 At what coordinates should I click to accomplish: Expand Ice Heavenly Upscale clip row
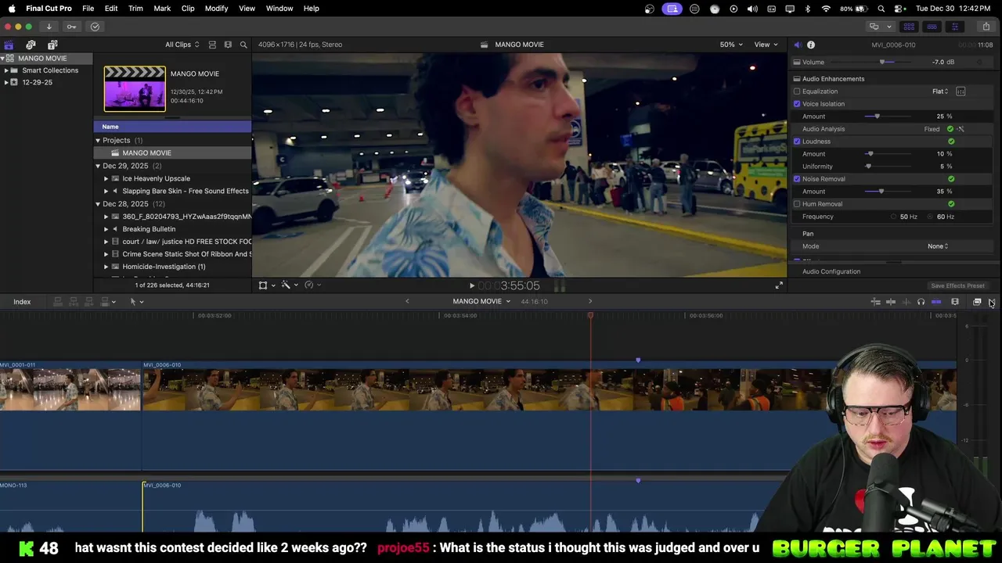tap(106, 178)
